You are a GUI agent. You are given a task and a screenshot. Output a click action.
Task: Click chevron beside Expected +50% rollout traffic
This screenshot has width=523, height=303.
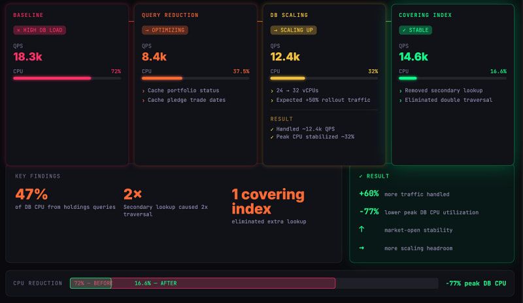pos(272,101)
